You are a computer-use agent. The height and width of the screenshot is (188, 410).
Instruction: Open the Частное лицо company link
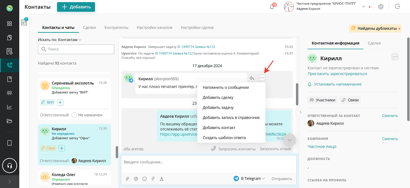point(322,146)
